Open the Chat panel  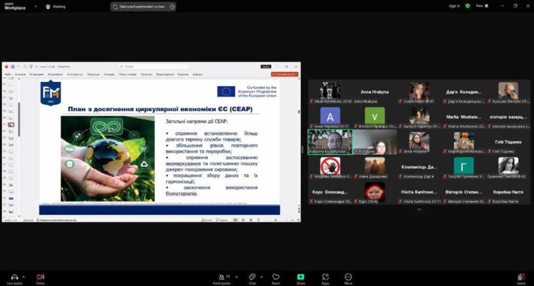click(x=252, y=276)
